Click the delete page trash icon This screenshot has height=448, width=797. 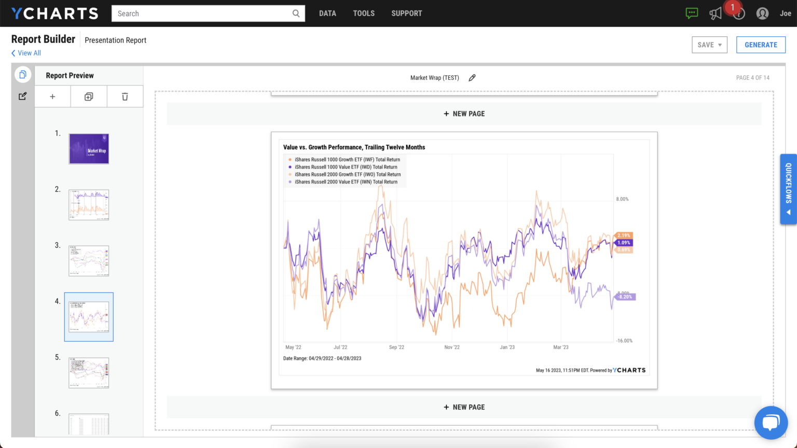tap(125, 96)
